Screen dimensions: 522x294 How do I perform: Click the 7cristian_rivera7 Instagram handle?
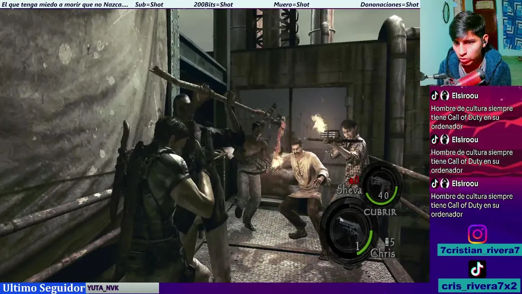point(480,250)
